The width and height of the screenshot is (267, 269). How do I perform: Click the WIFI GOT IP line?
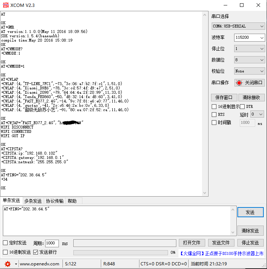pos(13,136)
